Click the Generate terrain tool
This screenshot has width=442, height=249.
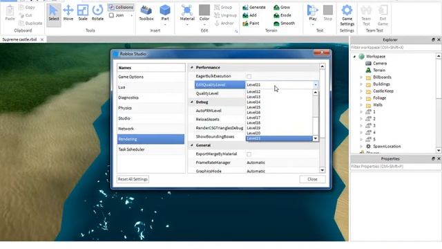click(x=254, y=7)
